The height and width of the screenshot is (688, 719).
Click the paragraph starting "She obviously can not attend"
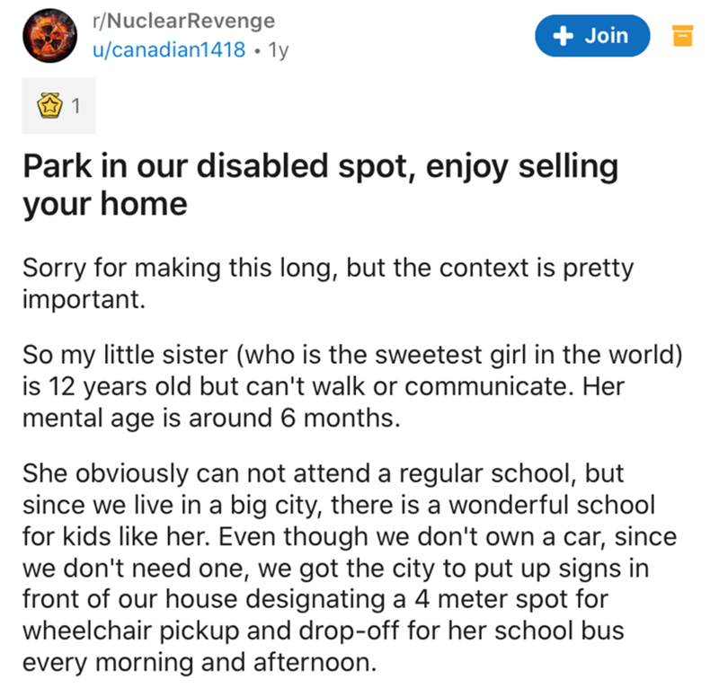351,566
